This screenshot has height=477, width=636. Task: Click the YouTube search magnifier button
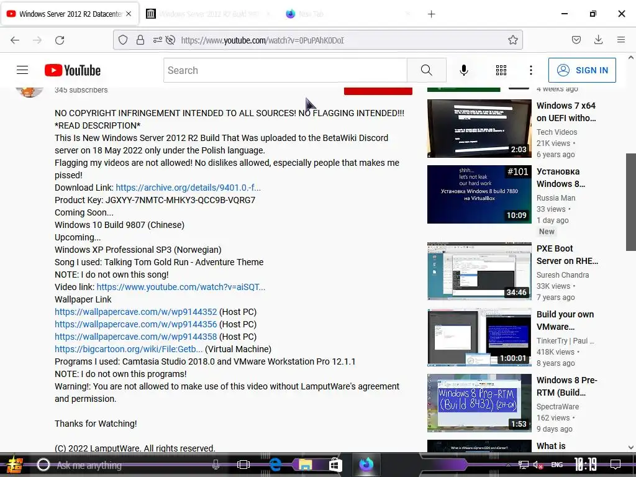point(426,70)
